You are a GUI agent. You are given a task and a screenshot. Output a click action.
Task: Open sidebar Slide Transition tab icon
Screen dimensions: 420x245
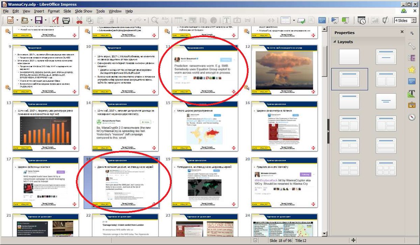[x=412, y=58]
